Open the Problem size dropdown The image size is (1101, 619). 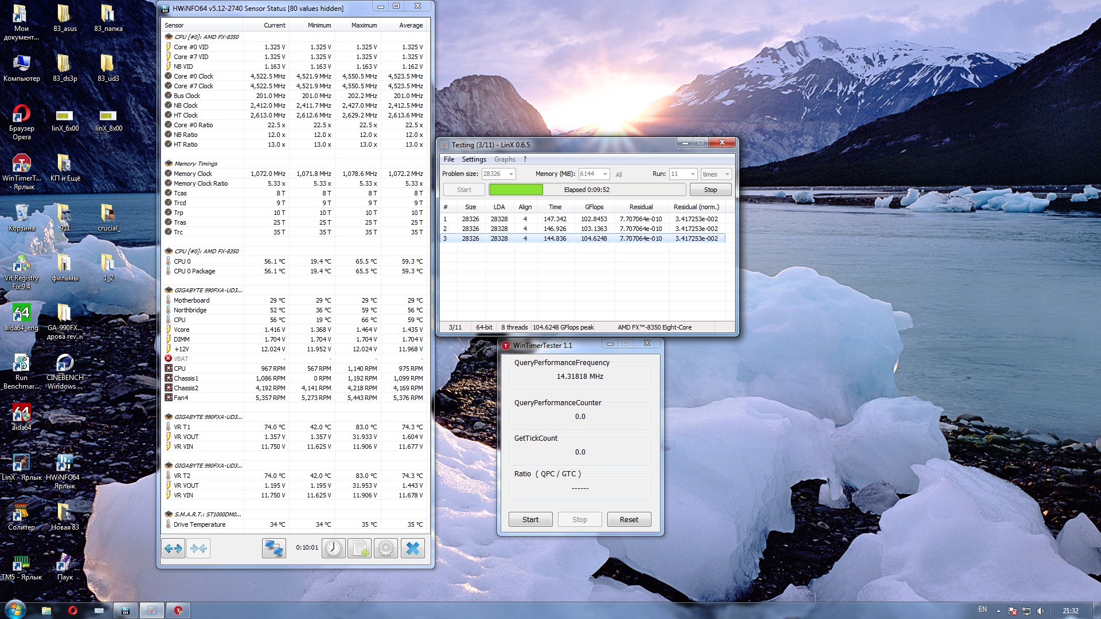pos(511,174)
